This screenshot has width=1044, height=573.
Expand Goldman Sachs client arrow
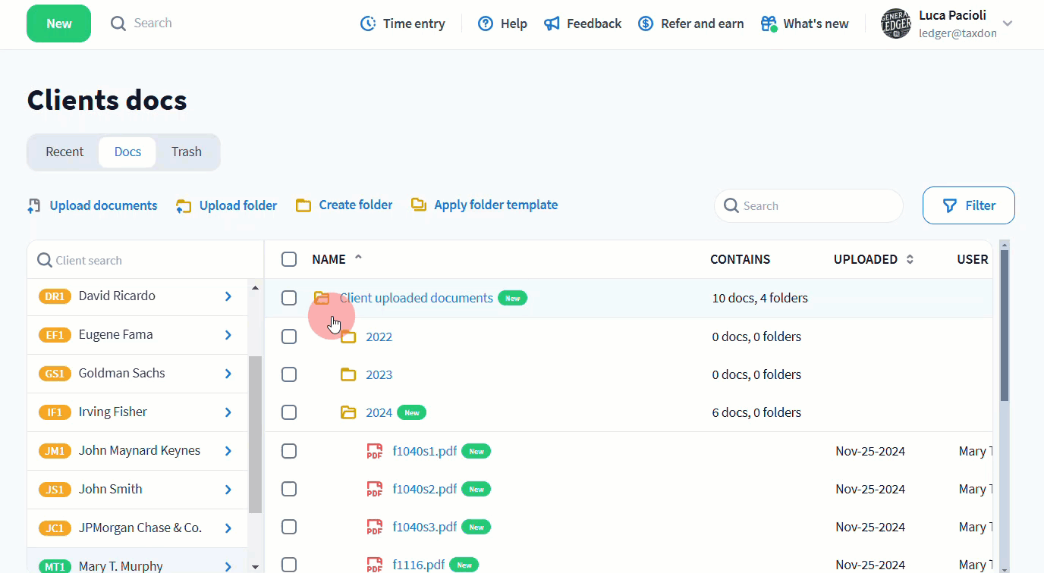(x=228, y=374)
